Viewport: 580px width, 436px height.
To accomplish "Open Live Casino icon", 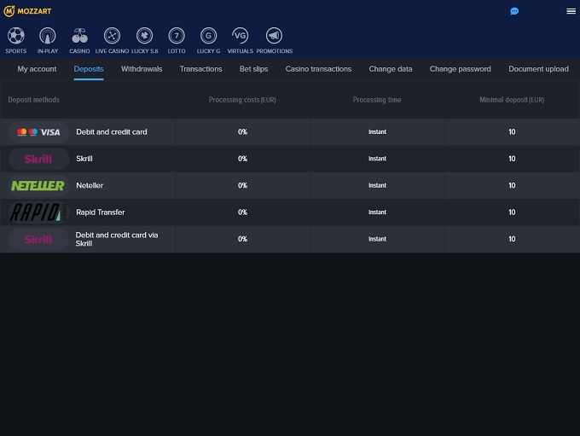I will 112,36.
